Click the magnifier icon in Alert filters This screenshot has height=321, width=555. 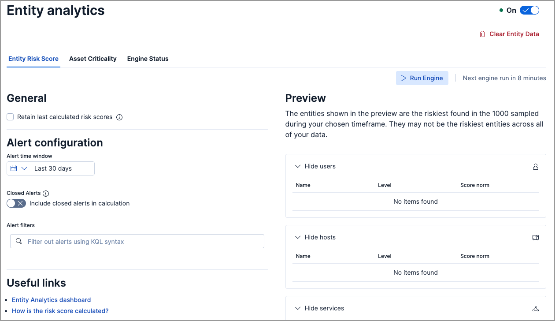click(x=18, y=241)
